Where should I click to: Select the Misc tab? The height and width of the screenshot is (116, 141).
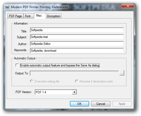[40, 16]
